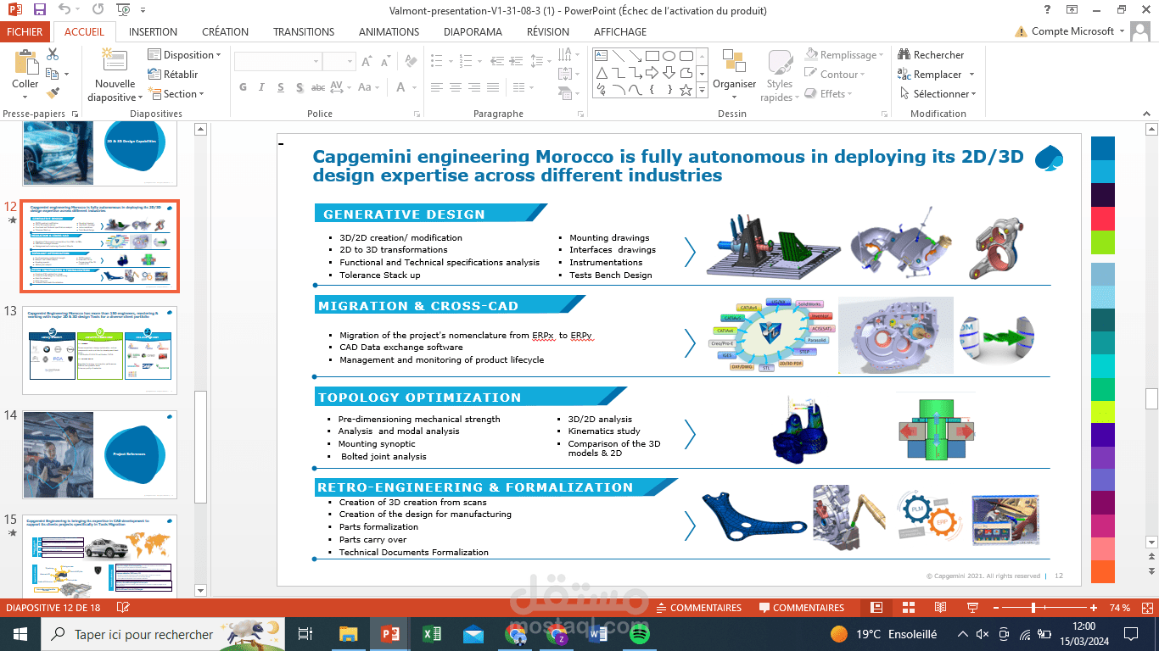The width and height of the screenshot is (1159, 651).
Task: Click the decrease font size icon
Action: click(386, 62)
